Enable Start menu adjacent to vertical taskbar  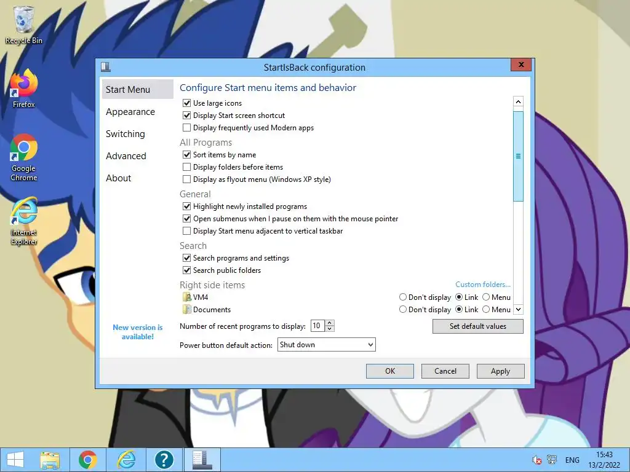point(186,231)
